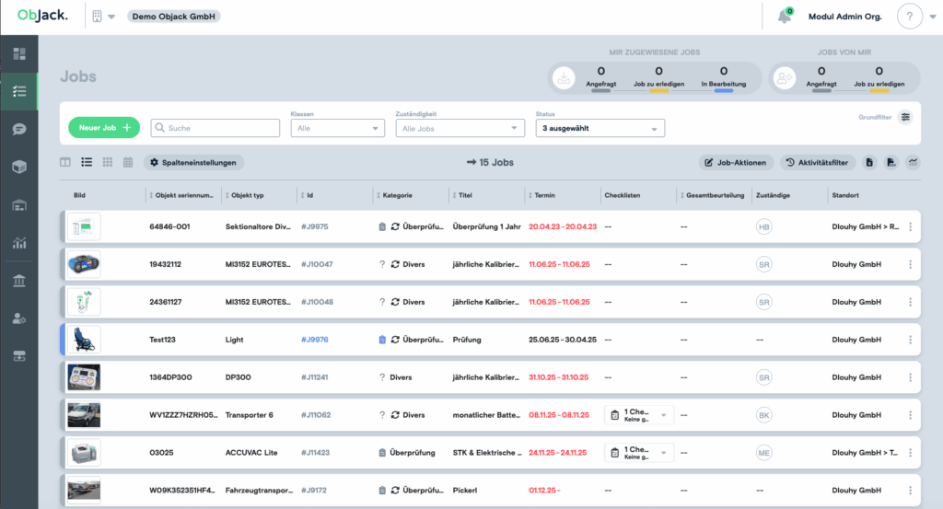Click the Grundfilter sliders icon

pyautogui.click(x=905, y=117)
